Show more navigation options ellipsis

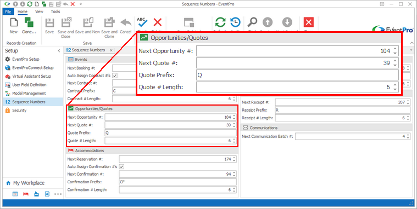point(58,194)
